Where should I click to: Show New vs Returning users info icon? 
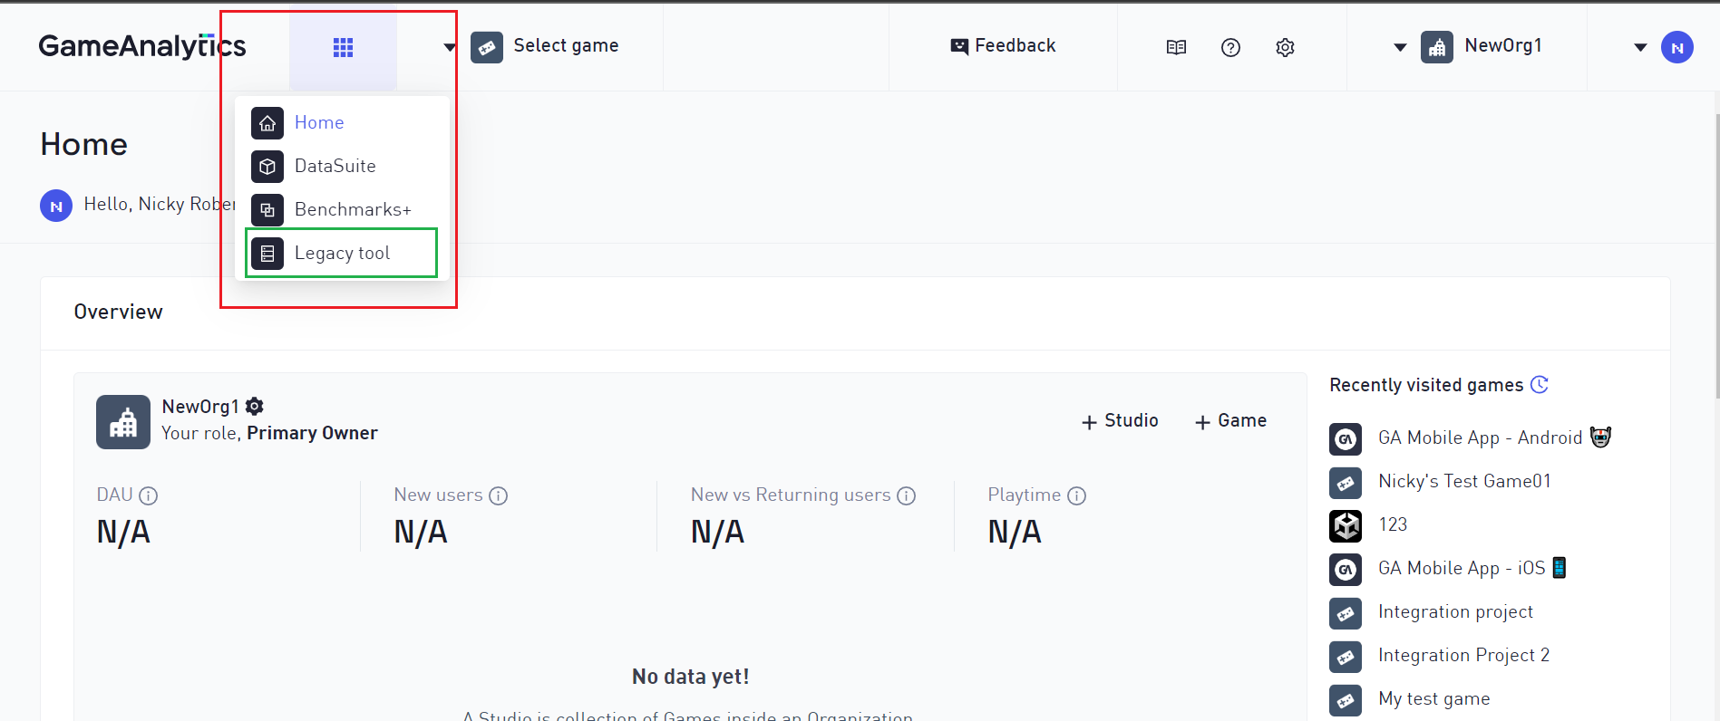tap(906, 495)
